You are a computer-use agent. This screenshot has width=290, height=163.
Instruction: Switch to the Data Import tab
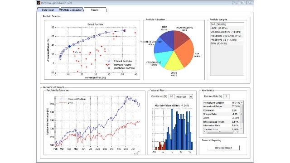pyautogui.click(x=48, y=10)
